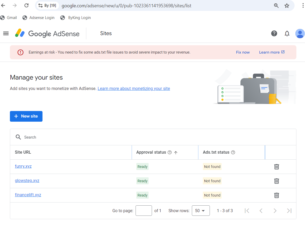Delete the glowstep.xyz site
305x228 pixels.
pos(277,181)
